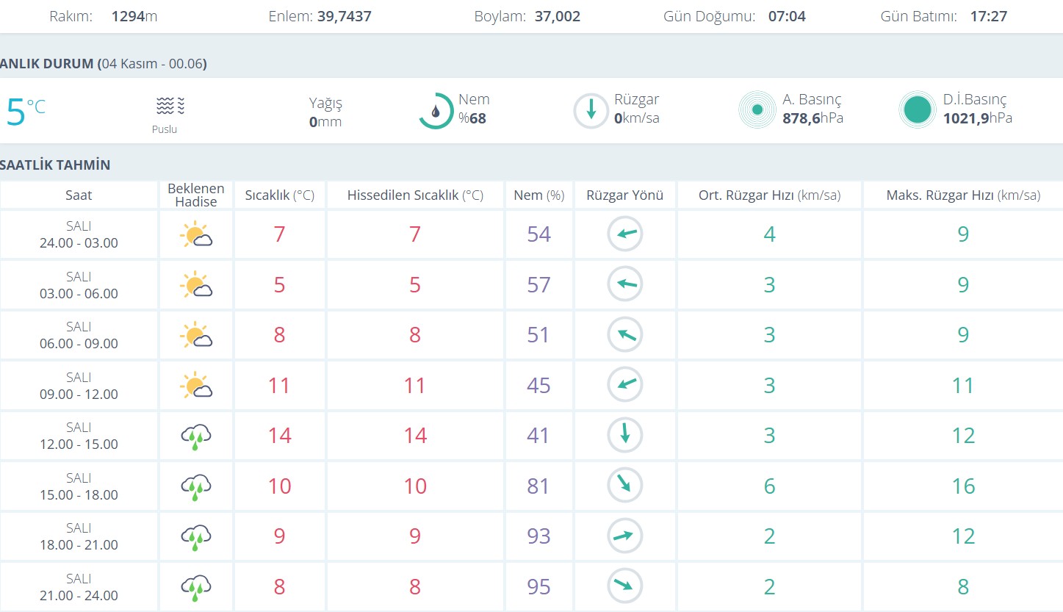Click the current wind direction arrow icon
This screenshot has height=612, width=1063.
[x=591, y=111]
